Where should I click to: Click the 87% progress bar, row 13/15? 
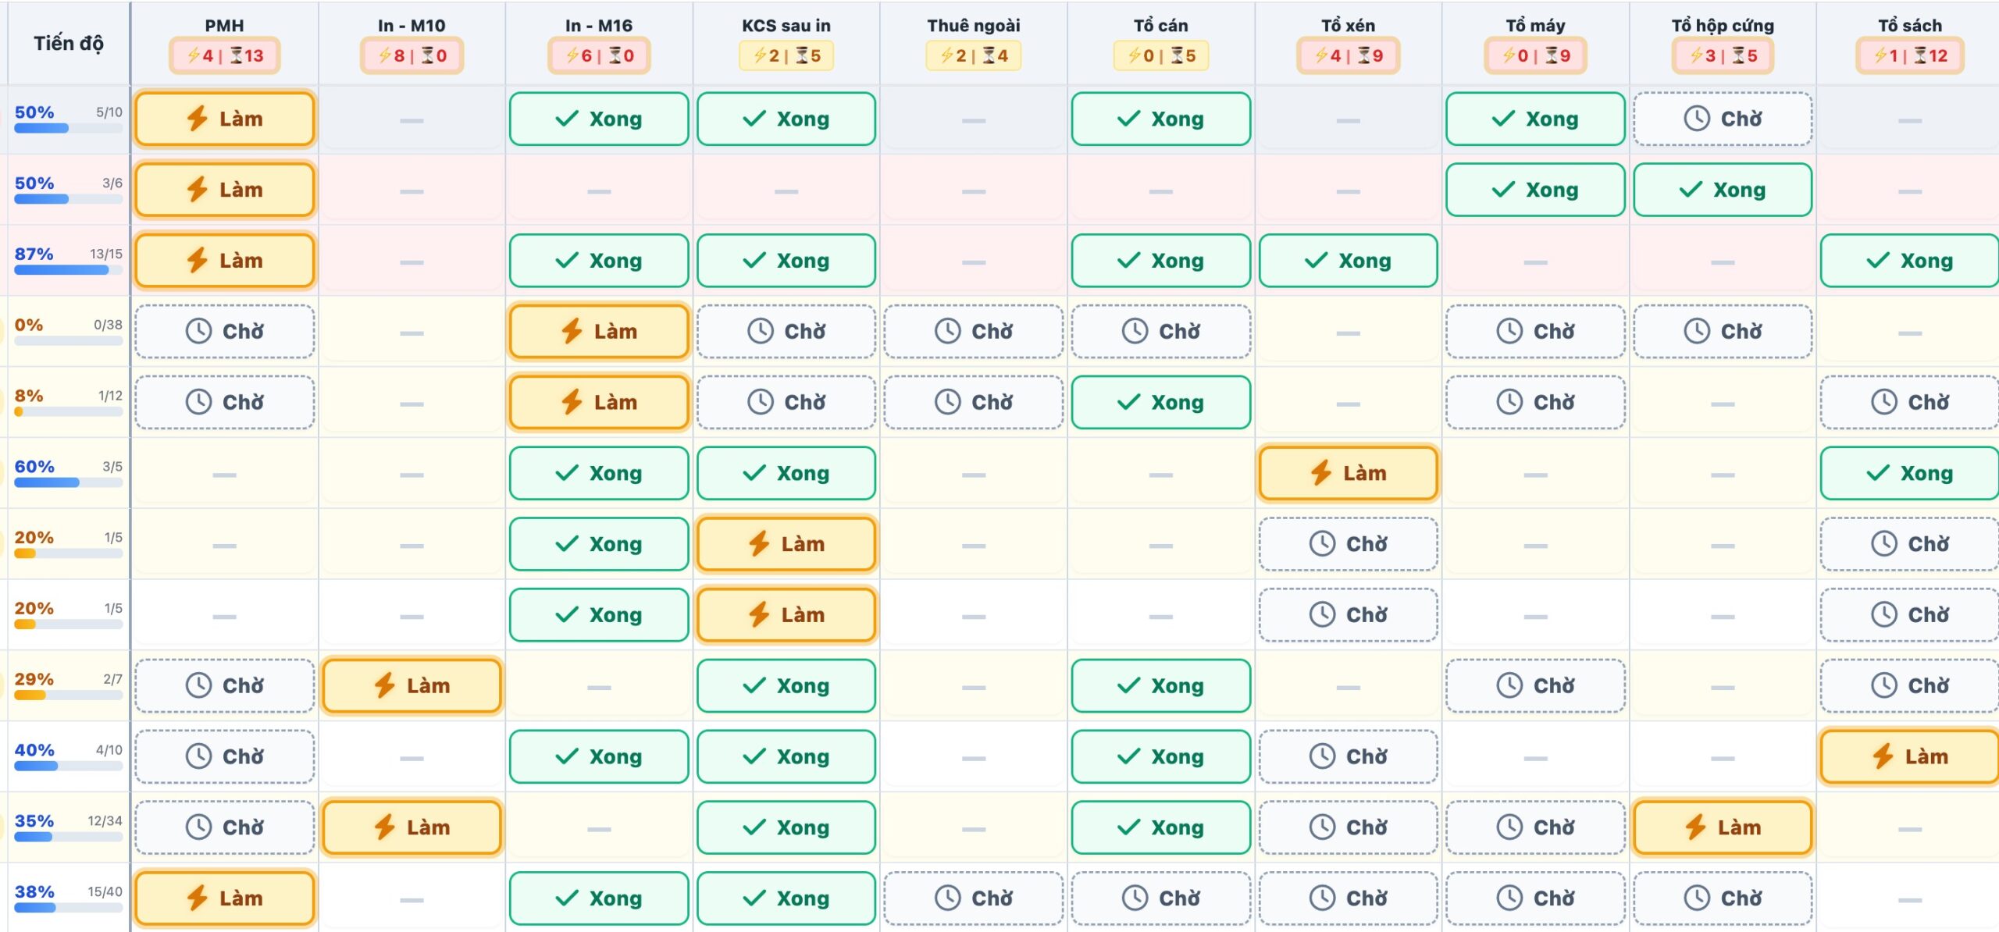69,270
